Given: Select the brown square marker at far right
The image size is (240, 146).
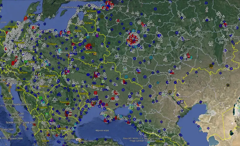Looking at the screenshot, I should click(228, 85).
